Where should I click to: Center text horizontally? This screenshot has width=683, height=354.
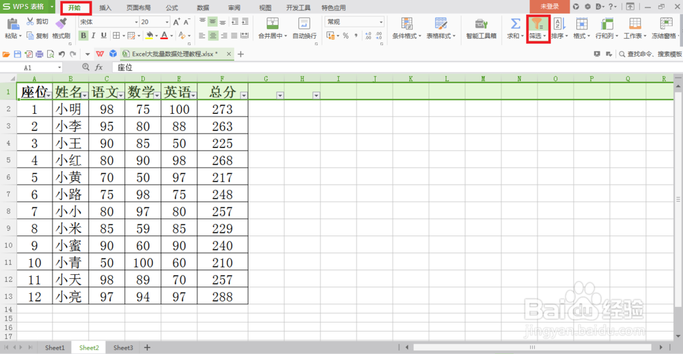tap(212, 35)
